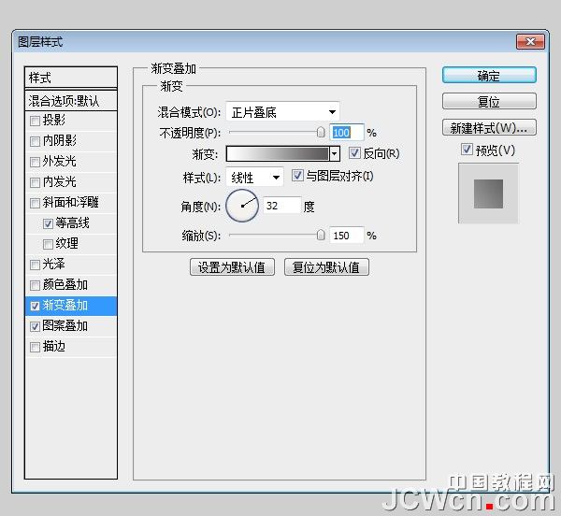Select the 图案叠加 style entry

point(65,326)
